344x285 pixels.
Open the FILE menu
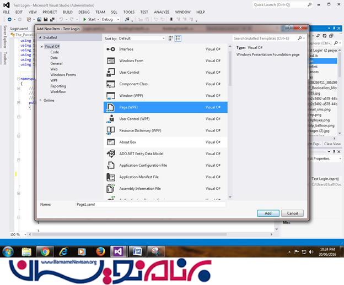7,12
